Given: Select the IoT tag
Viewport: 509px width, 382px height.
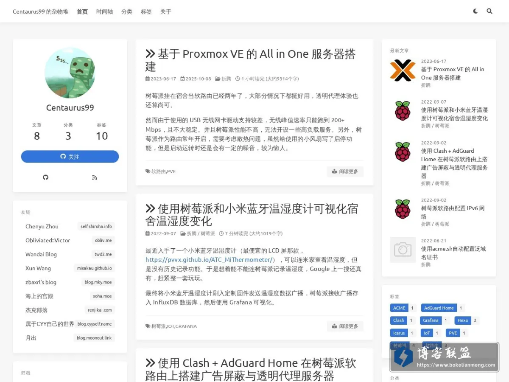Looking at the screenshot, I should [427, 333].
